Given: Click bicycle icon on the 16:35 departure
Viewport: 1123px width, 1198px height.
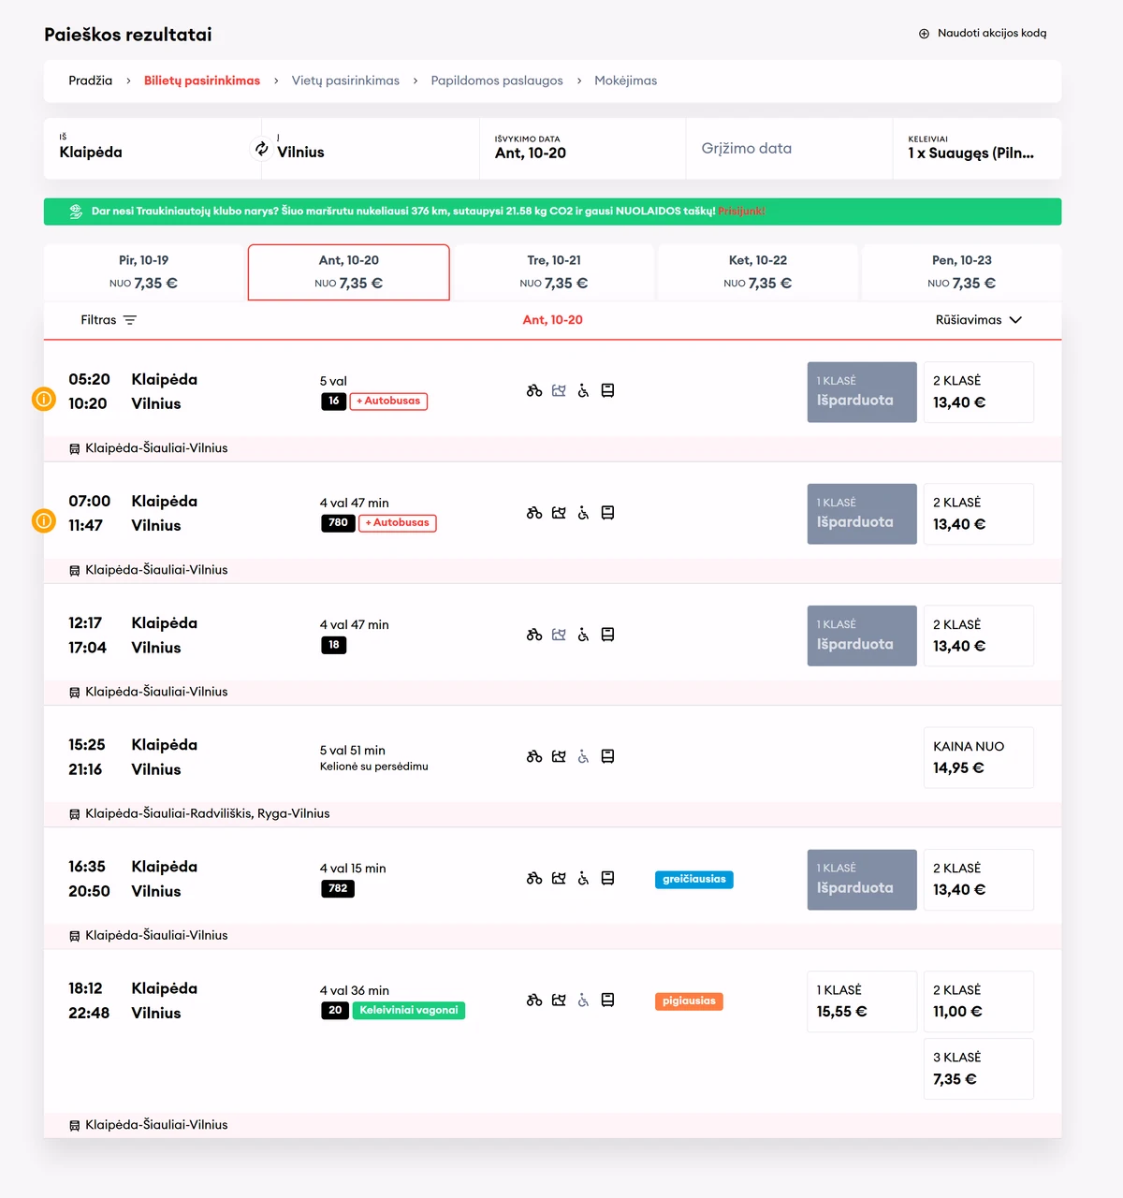Looking at the screenshot, I should pos(534,879).
